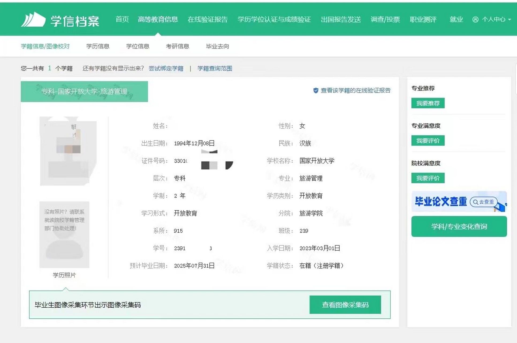517x343 pixels.
Task: Open the 职业测评 menu
Action: click(x=423, y=20)
